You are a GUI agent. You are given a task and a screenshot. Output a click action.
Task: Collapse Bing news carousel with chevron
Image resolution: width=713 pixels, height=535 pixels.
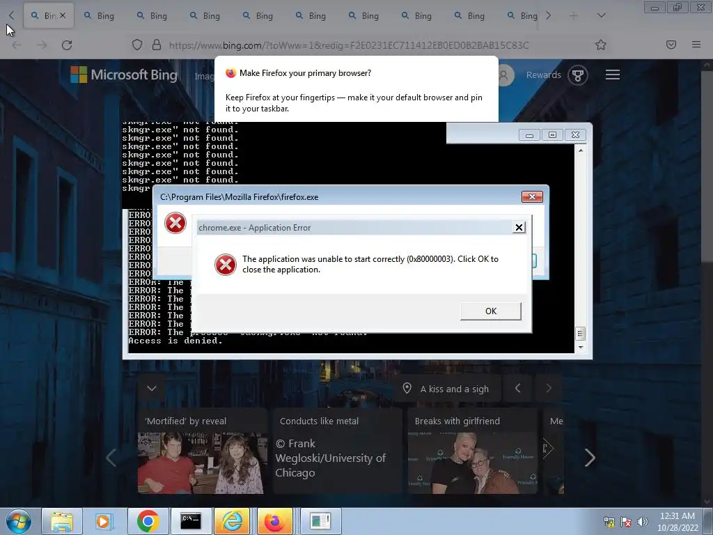(x=152, y=388)
